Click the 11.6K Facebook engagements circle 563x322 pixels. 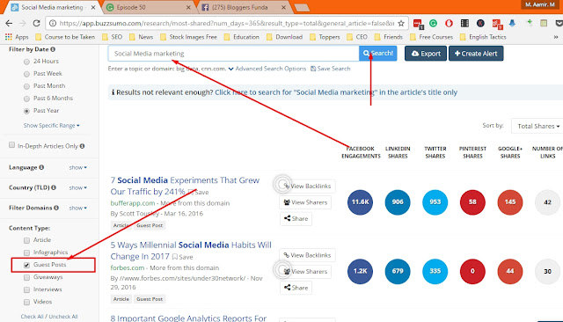[360, 202]
